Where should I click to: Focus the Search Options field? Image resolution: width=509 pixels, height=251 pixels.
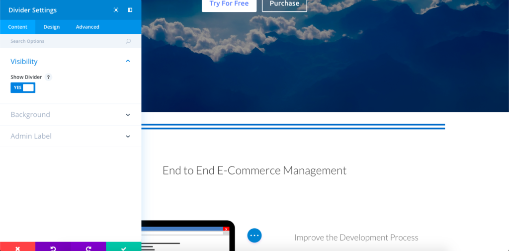[x=71, y=41]
